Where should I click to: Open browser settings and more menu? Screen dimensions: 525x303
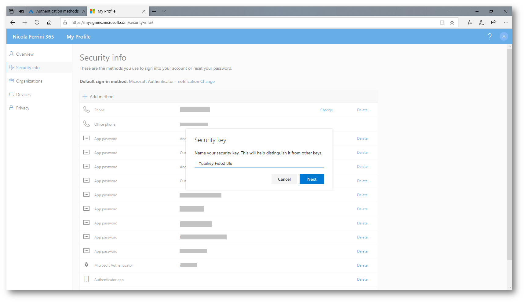tap(506, 22)
